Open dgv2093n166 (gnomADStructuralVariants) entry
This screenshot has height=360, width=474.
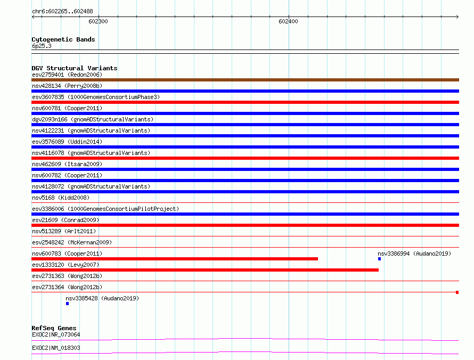pyautogui.click(x=93, y=119)
